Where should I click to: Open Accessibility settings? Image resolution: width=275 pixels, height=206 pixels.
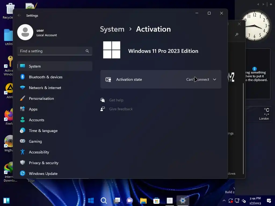pyautogui.click(x=55, y=152)
